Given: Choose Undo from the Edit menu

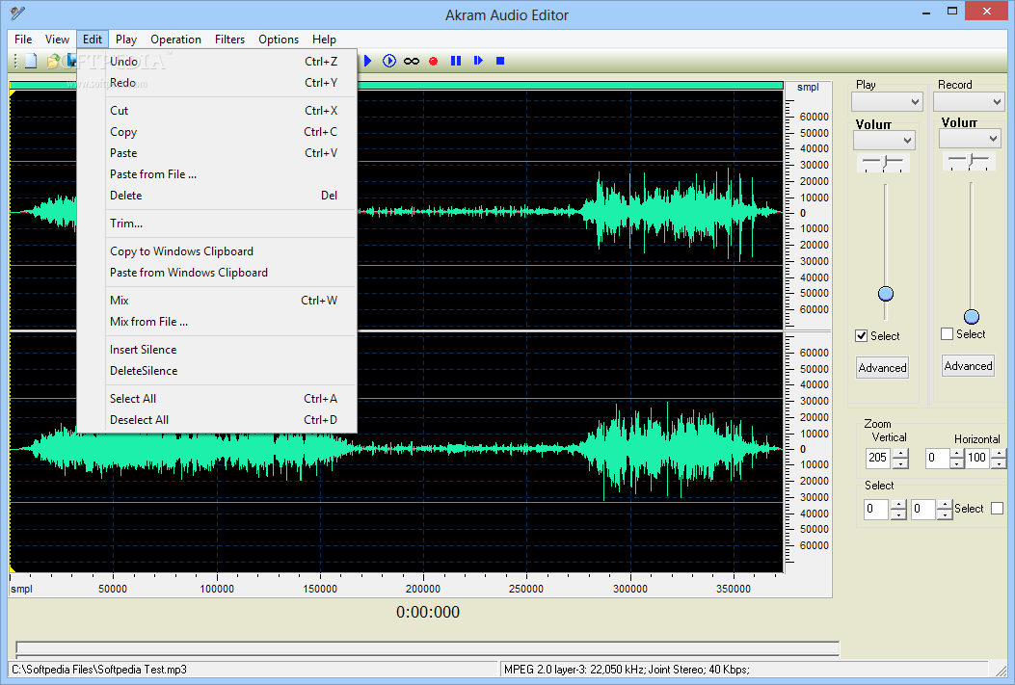Looking at the screenshot, I should click(218, 62).
